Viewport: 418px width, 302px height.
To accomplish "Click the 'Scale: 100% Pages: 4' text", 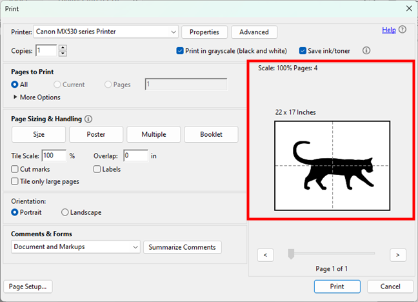I will [288, 68].
